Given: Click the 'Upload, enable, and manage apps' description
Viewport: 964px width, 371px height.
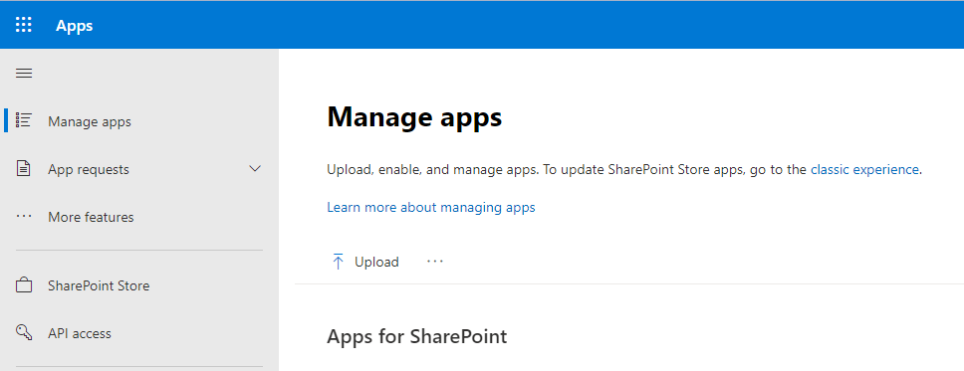Looking at the screenshot, I should (x=624, y=170).
